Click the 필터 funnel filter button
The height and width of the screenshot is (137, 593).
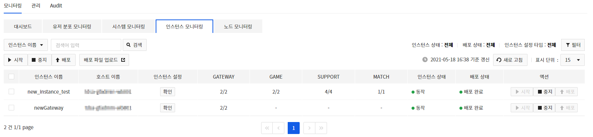pyautogui.click(x=573, y=45)
